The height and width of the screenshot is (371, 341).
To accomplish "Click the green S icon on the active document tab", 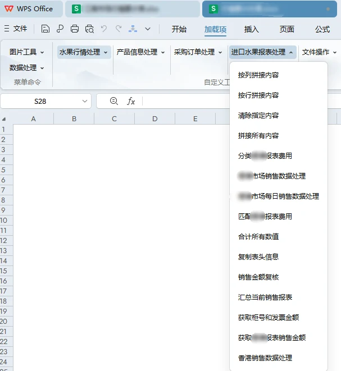I will [213, 9].
